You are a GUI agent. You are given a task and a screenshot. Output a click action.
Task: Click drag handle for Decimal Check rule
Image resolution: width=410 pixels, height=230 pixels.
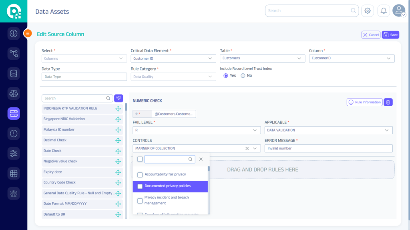118,140
